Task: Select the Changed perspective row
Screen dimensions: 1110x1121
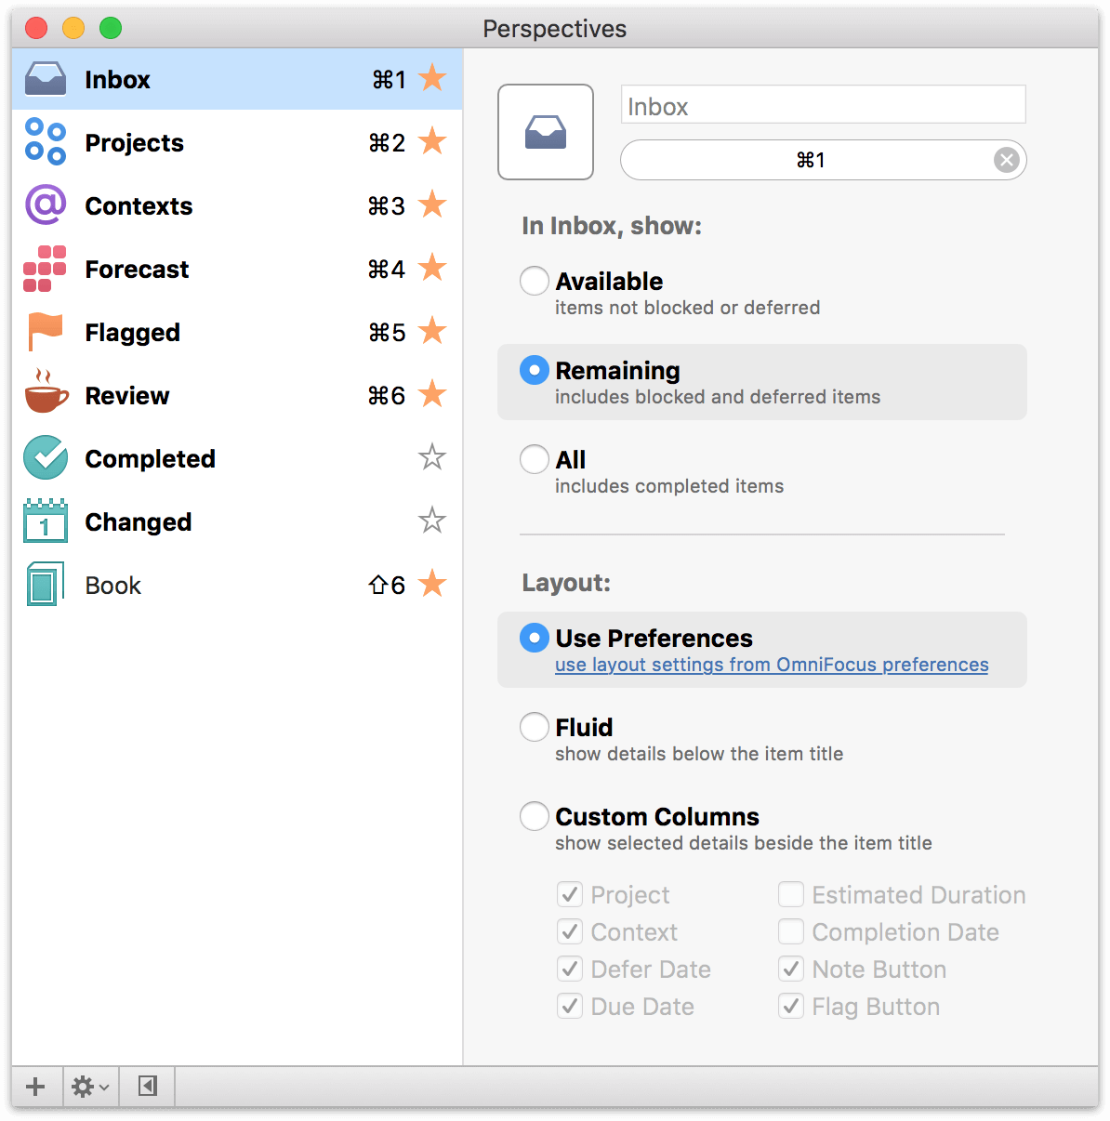Action: (237, 521)
